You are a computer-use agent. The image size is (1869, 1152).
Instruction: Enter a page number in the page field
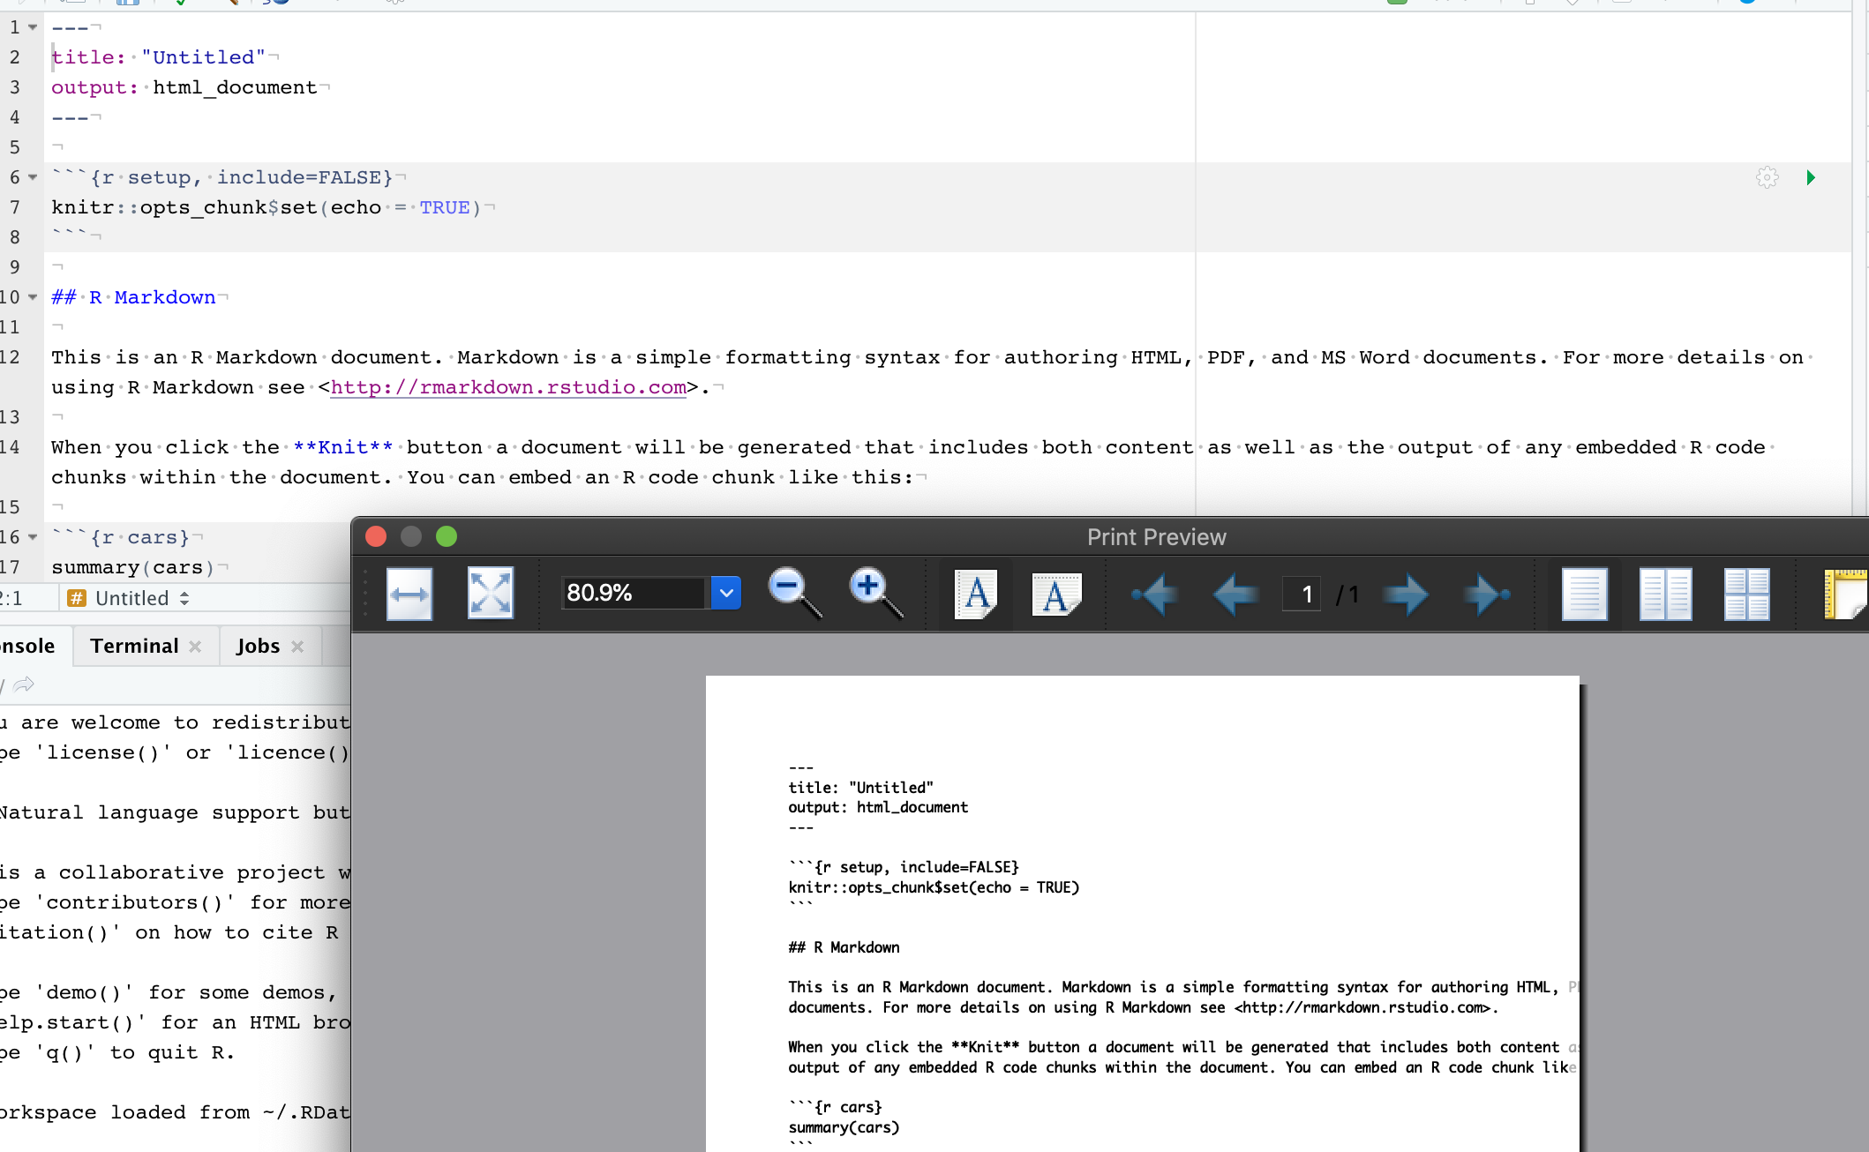1302,594
